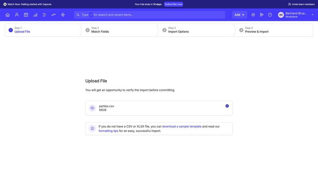Screen dimensions: 318x171
Task: Click the Subscribe now button
Action: 173,4
